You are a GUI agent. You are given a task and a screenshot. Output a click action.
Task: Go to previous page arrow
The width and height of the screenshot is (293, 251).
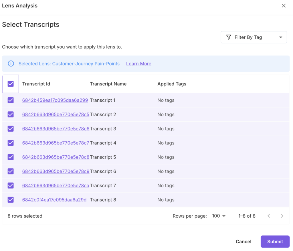[x=269, y=216]
